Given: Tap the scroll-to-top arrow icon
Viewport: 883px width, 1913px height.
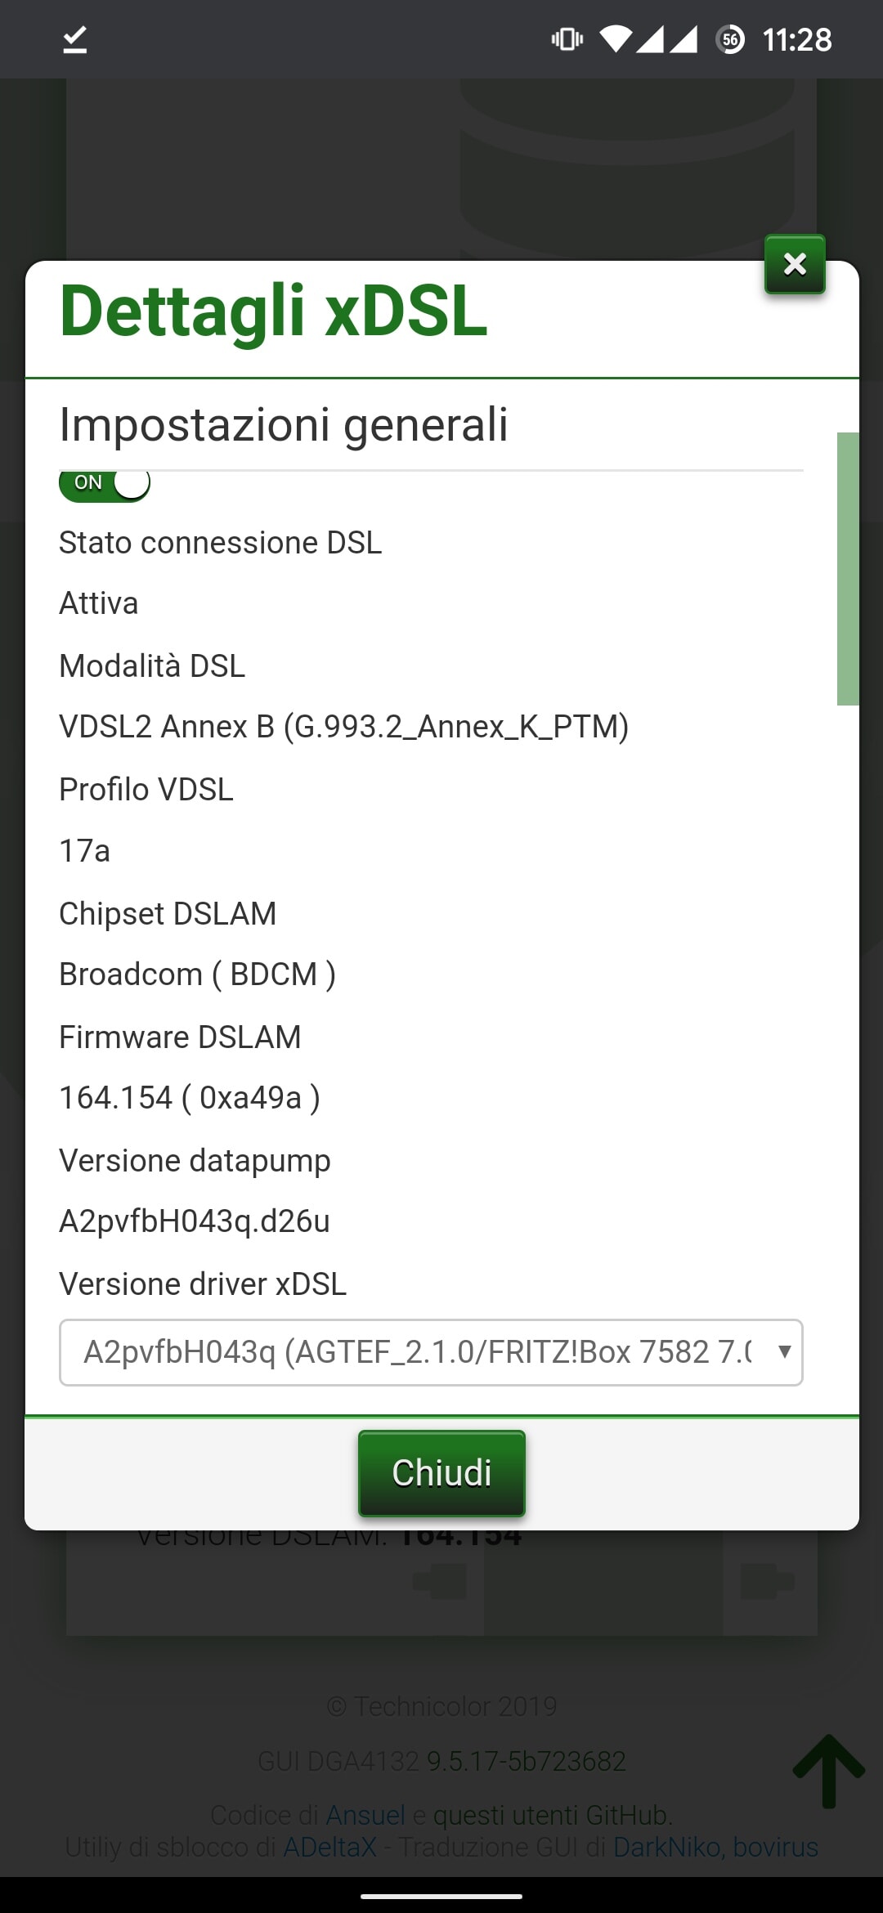Looking at the screenshot, I should point(828,1769).
